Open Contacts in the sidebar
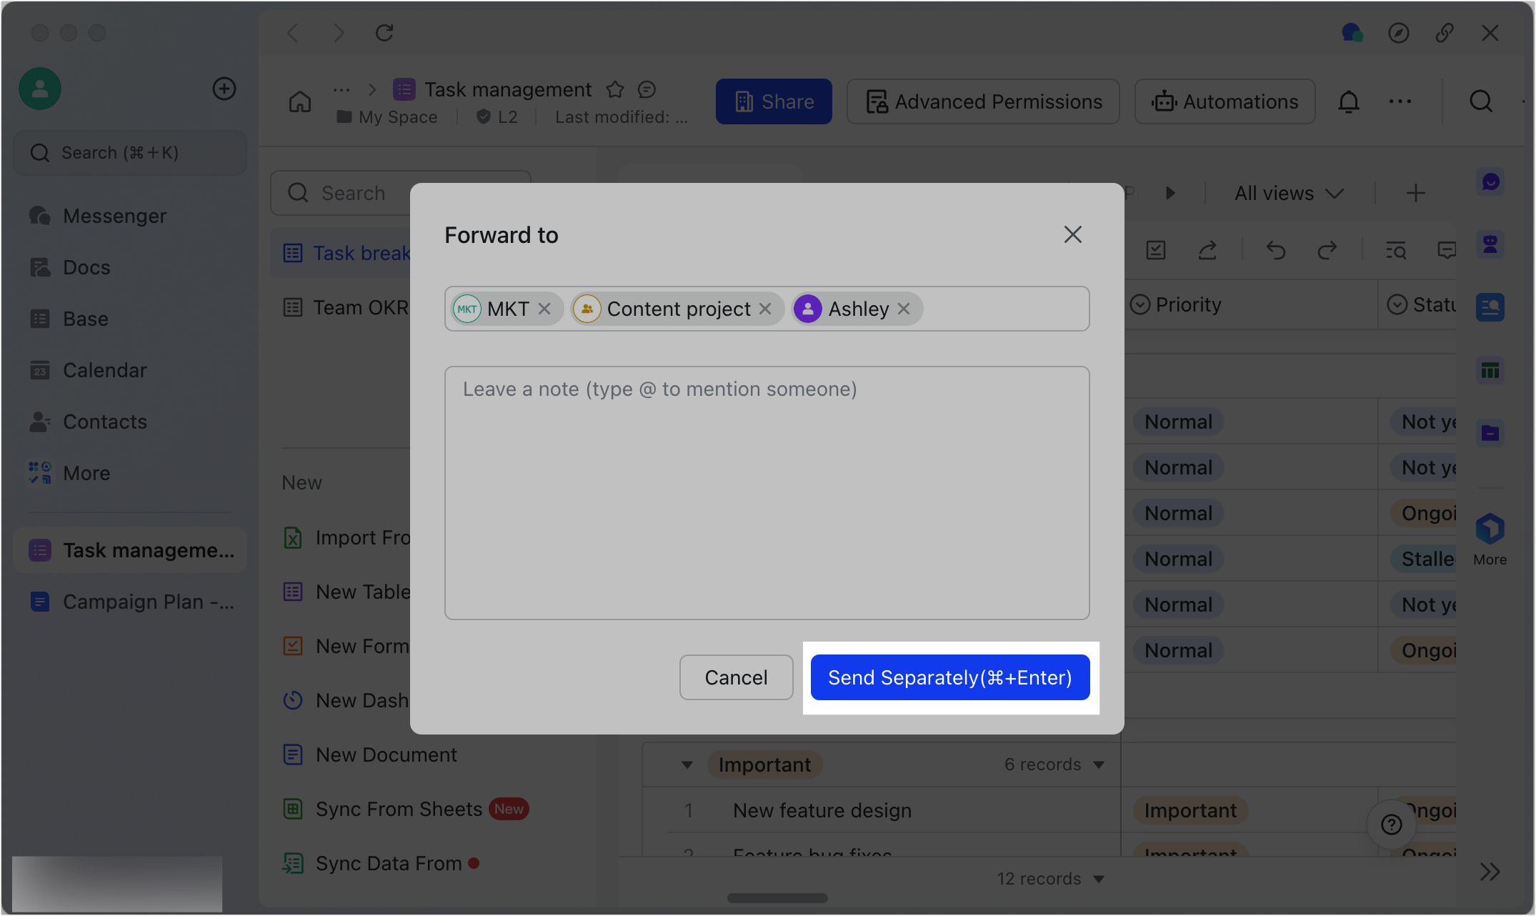Image resolution: width=1536 pixels, height=916 pixels. (105, 421)
